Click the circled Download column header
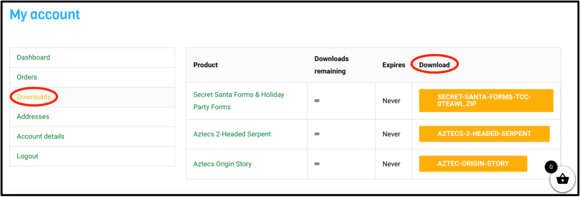The image size is (581, 197). point(434,65)
